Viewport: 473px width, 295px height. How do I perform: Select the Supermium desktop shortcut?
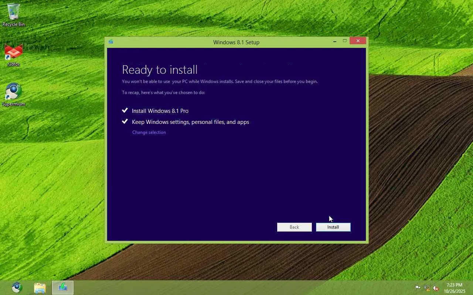pyautogui.click(x=14, y=95)
